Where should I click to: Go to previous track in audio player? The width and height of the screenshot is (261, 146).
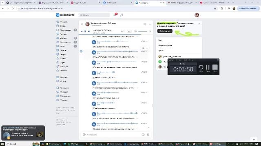point(82,31)
